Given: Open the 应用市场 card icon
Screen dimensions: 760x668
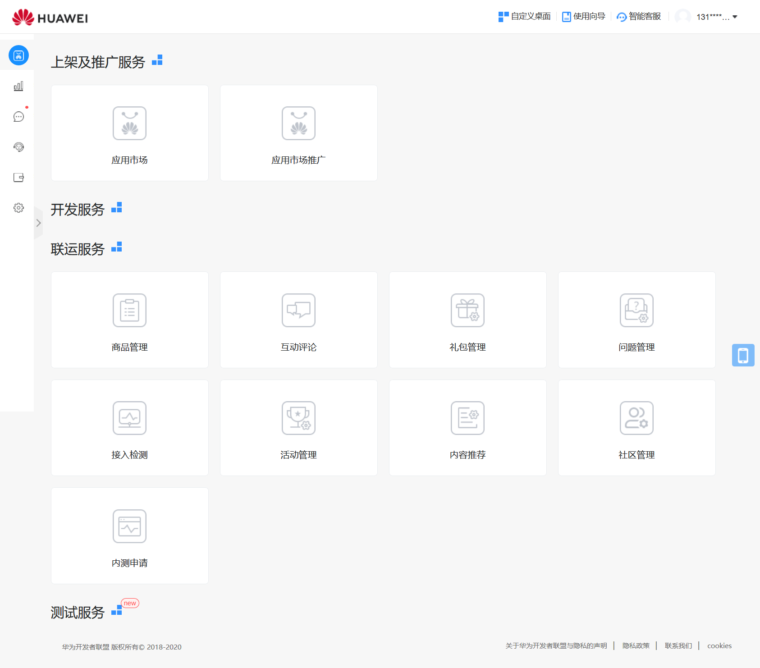Looking at the screenshot, I should pyautogui.click(x=129, y=123).
